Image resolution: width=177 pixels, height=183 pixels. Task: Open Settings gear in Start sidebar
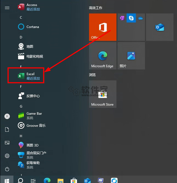(x=7, y=156)
